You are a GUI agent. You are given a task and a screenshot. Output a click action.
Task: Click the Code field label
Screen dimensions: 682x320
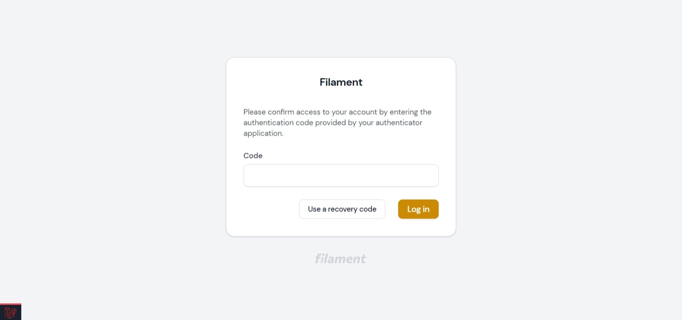point(253,156)
